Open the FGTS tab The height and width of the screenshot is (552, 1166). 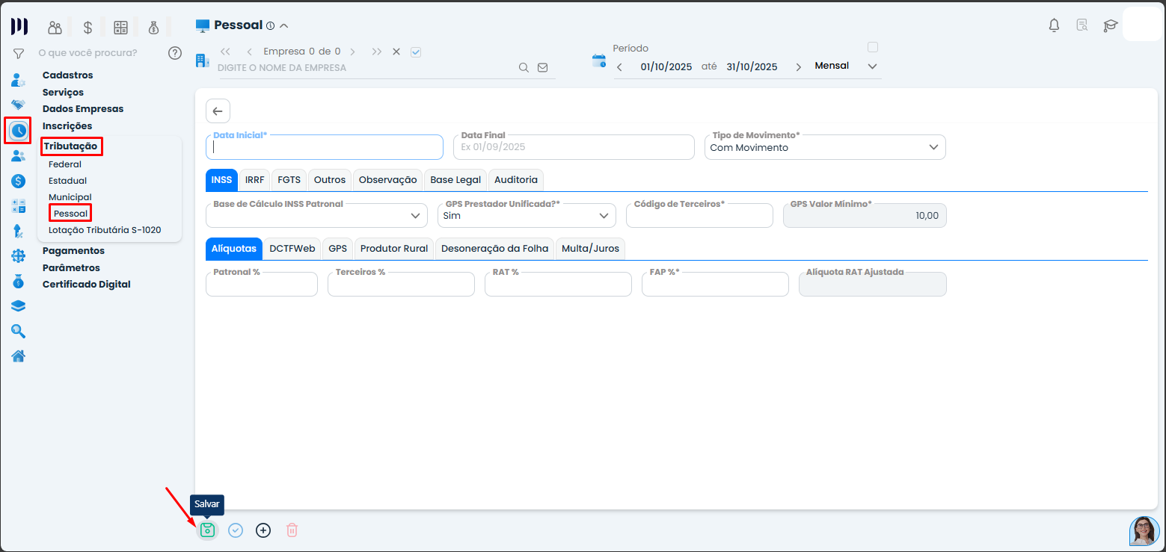[x=289, y=180]
